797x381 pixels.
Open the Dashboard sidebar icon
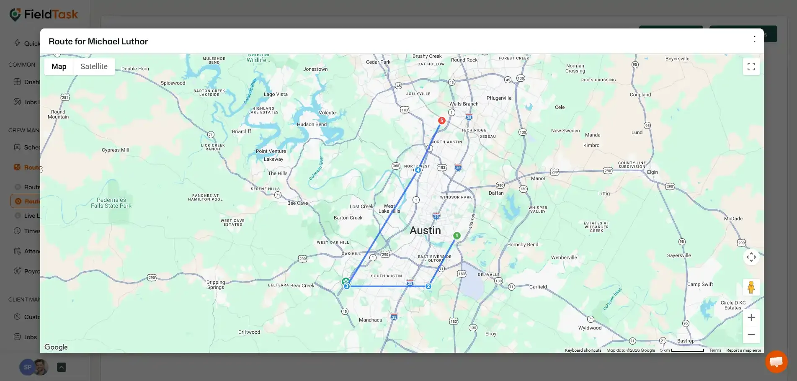click(17, 82)
